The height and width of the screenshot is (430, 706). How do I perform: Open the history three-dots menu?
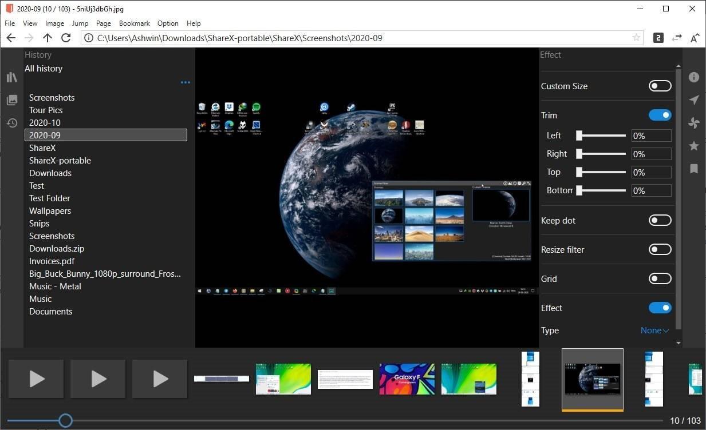185,82
